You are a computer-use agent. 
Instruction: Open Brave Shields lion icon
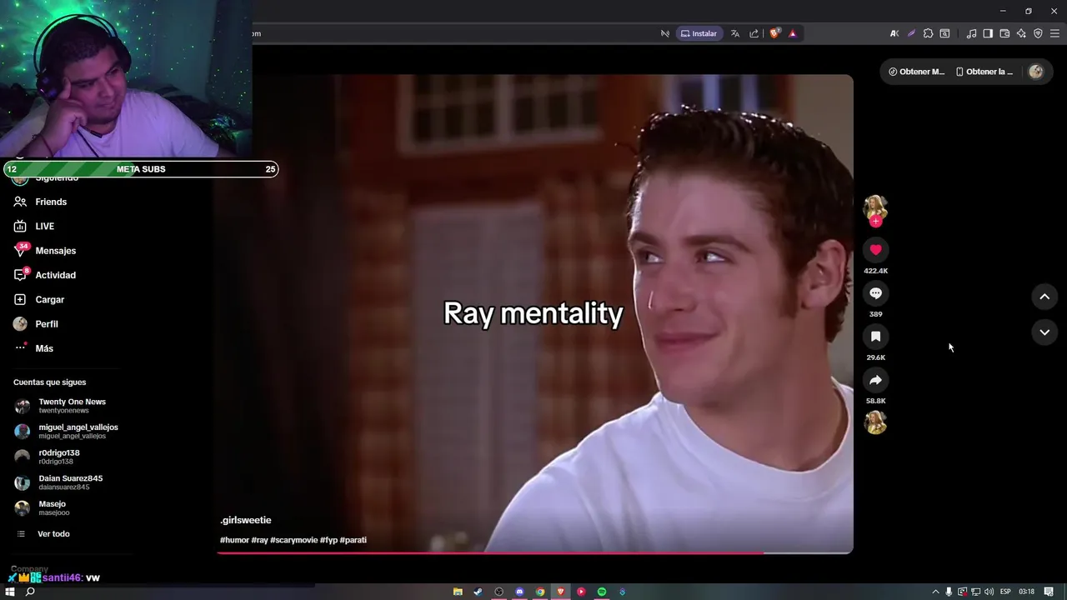774,33
